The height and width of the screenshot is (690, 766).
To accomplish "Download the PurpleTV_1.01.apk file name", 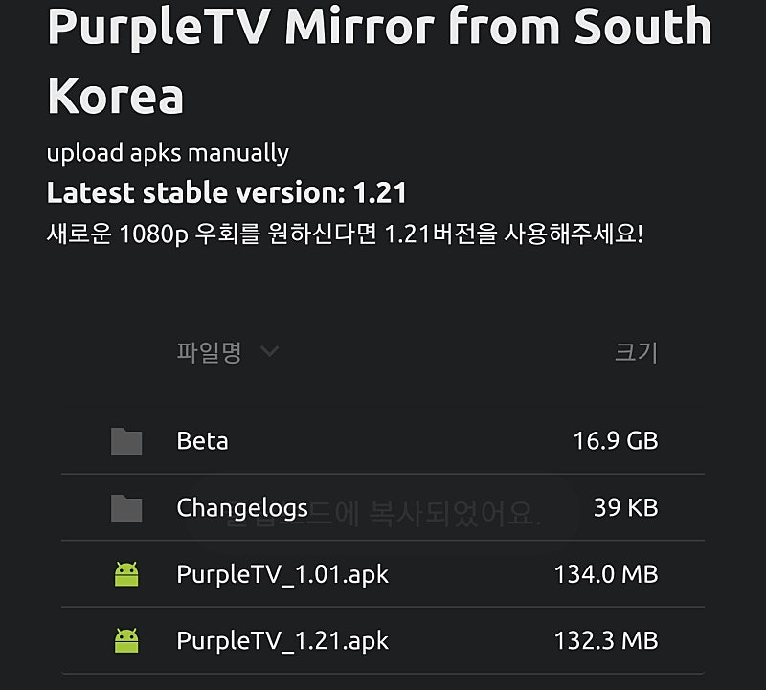I will [282, 574].
